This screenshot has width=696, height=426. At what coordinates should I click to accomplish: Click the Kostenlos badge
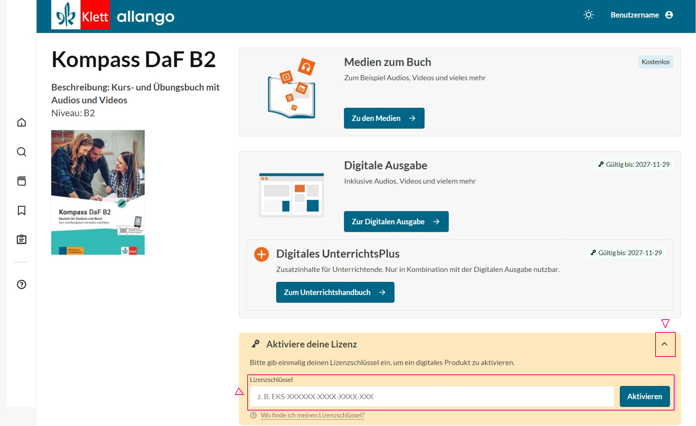(x=656, y=62)
